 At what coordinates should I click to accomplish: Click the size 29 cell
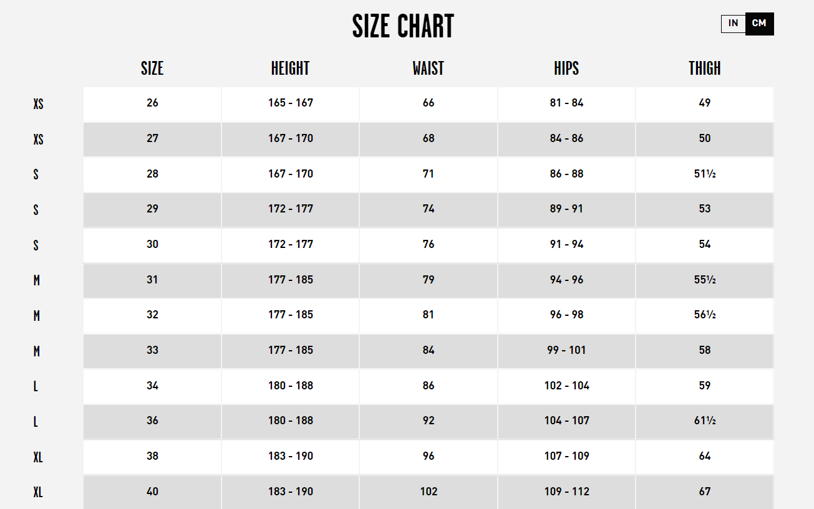[x=152, y=209]
